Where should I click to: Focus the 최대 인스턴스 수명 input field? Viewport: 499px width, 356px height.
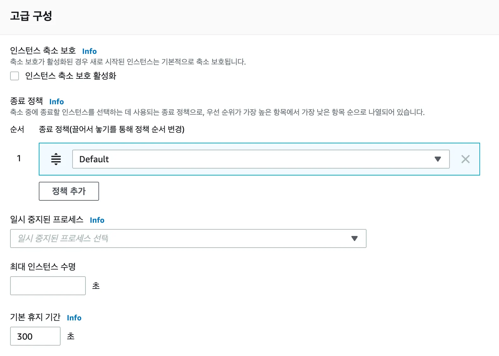coord(48,286)
